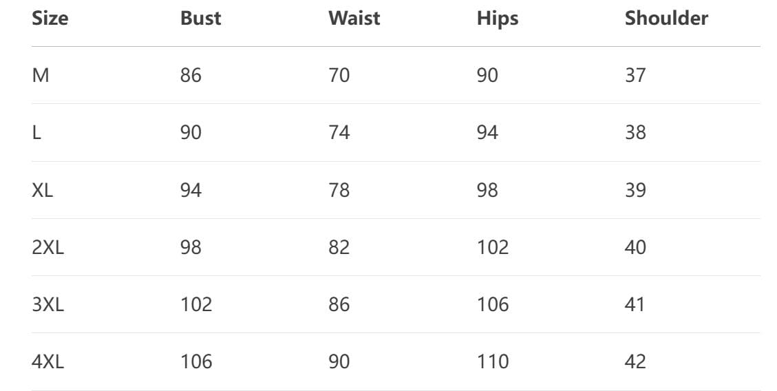Viewport: 777px width, 391px height.
Task: Select the Hips value 110 for 4XL
Action: pyautogui.click(x=493, y=361)
